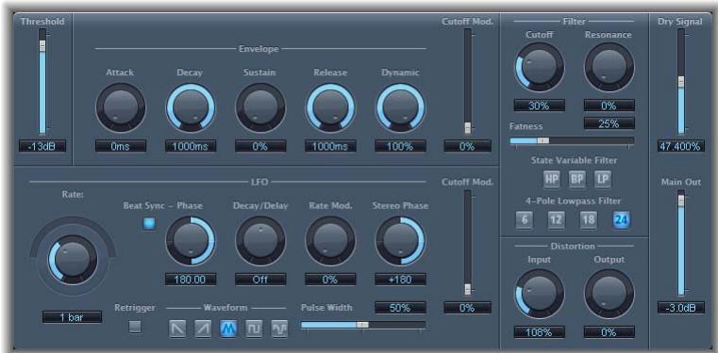Click the Filter Resonance knob
Viewport: 718px width, 353px height.
click(609, 67)
